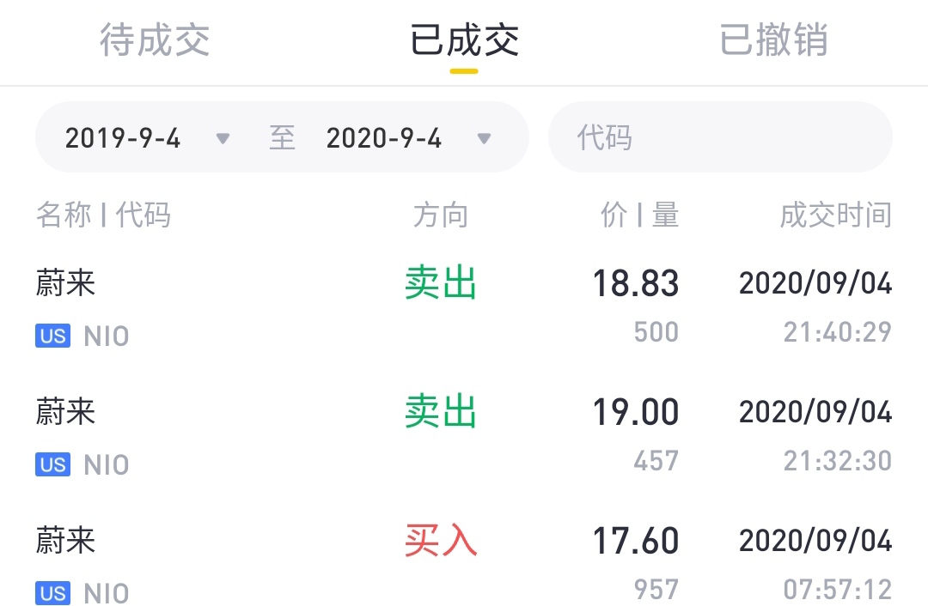Click the US badge of the 17.60 trade
The width and height of the screenshot is (928, 606).
(52, 593)
